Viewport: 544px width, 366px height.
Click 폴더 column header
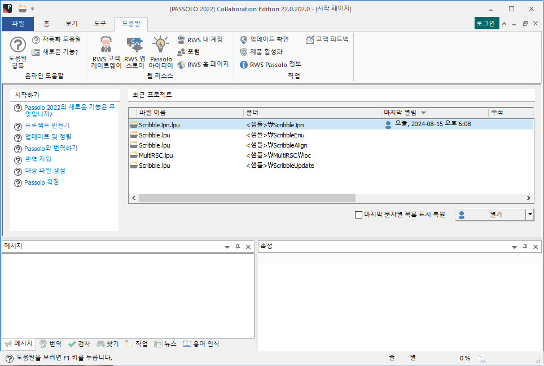point(312,113)
